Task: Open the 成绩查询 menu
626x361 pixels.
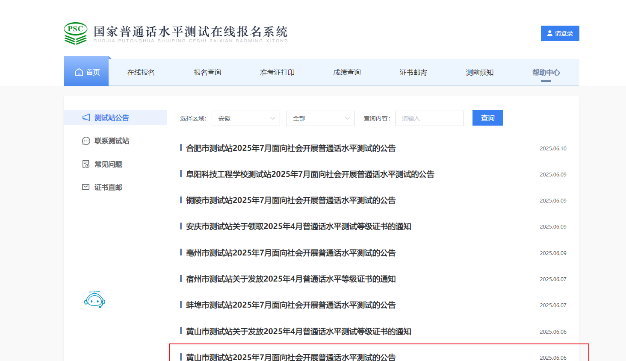Action: pos(347,72)
